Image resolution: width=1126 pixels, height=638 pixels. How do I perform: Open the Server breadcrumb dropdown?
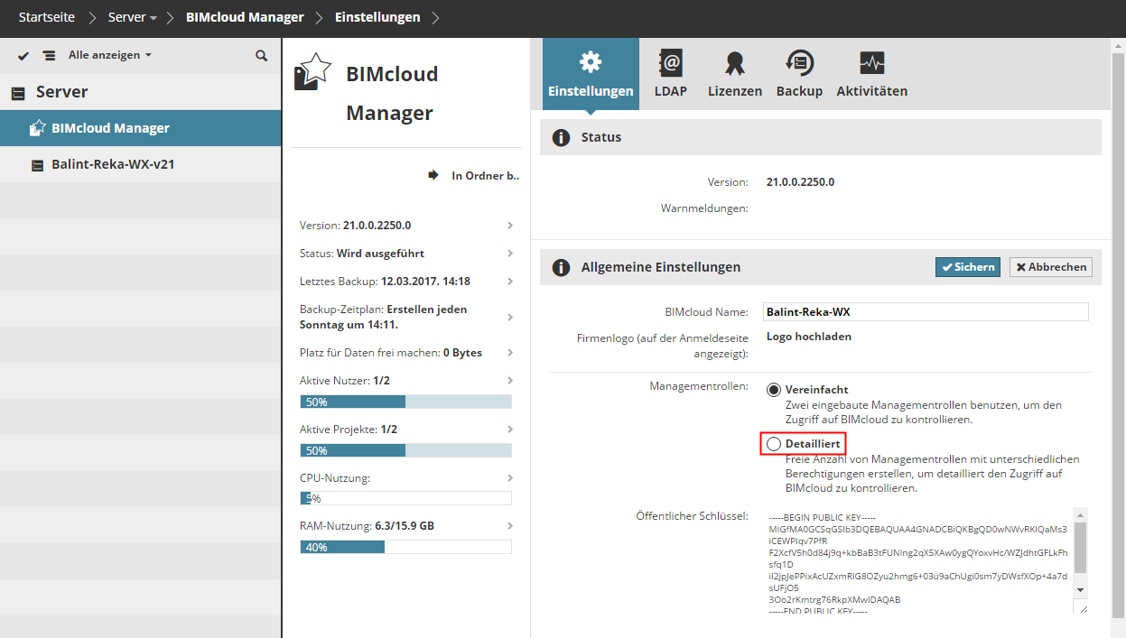(x=133, y=17)
